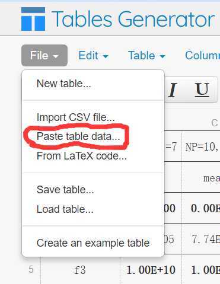Select row header number 5

pos(31,269)
